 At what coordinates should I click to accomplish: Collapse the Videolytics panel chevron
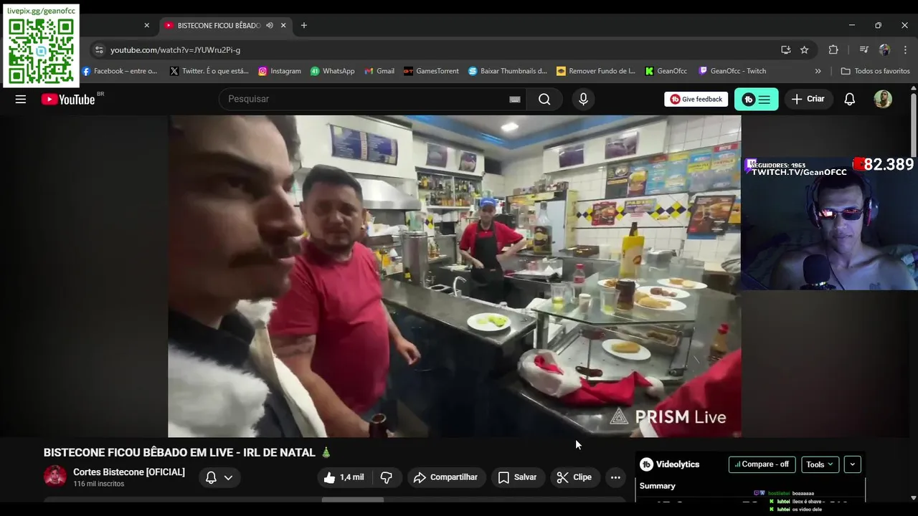click(852, 464)
